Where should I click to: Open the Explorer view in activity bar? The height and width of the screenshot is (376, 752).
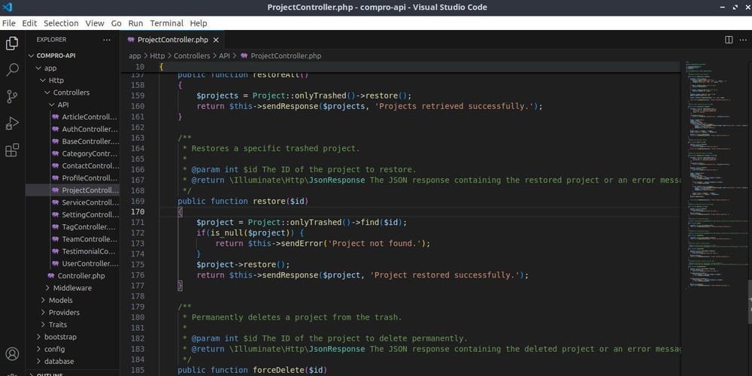pyautogui.click(x=12, y=44)
